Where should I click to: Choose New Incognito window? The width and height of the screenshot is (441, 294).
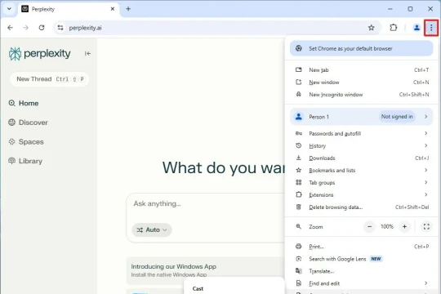(362, 95)
